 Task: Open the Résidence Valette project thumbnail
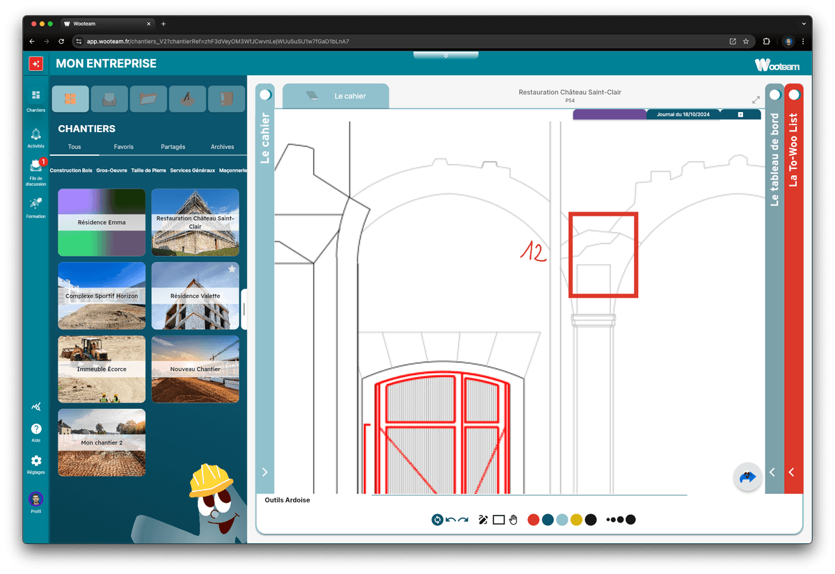coord(195,296)
